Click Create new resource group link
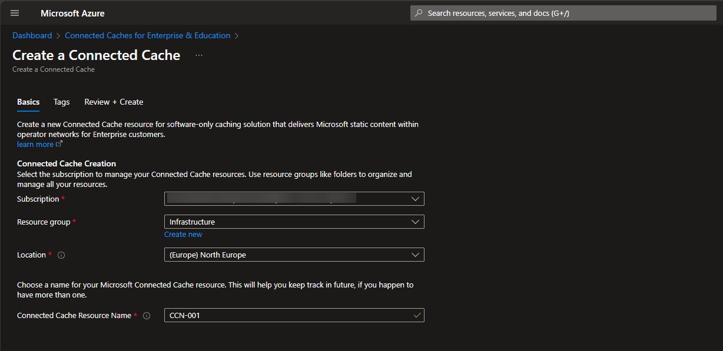This screenshot has height=351, width=723. click(183, 234)
